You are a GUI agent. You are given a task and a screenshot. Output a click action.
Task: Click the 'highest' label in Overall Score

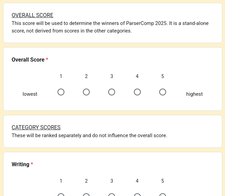click(x=194, y=94)
